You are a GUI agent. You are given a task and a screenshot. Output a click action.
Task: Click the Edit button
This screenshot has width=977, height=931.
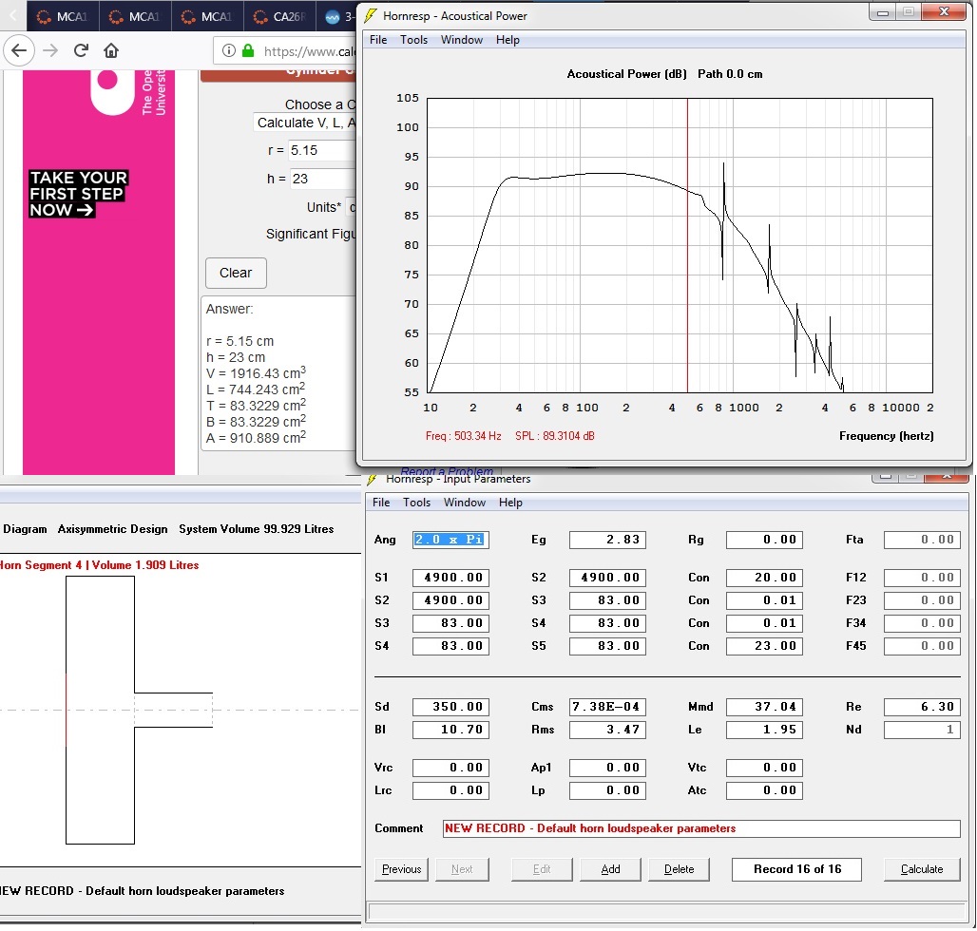(x=542, y=869)
